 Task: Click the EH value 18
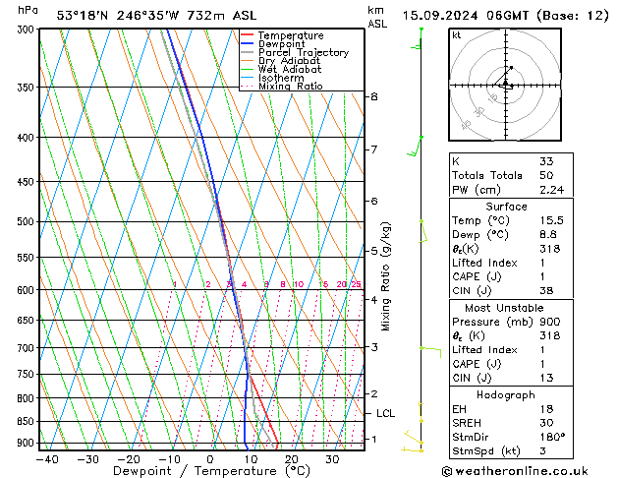point(546,409)
